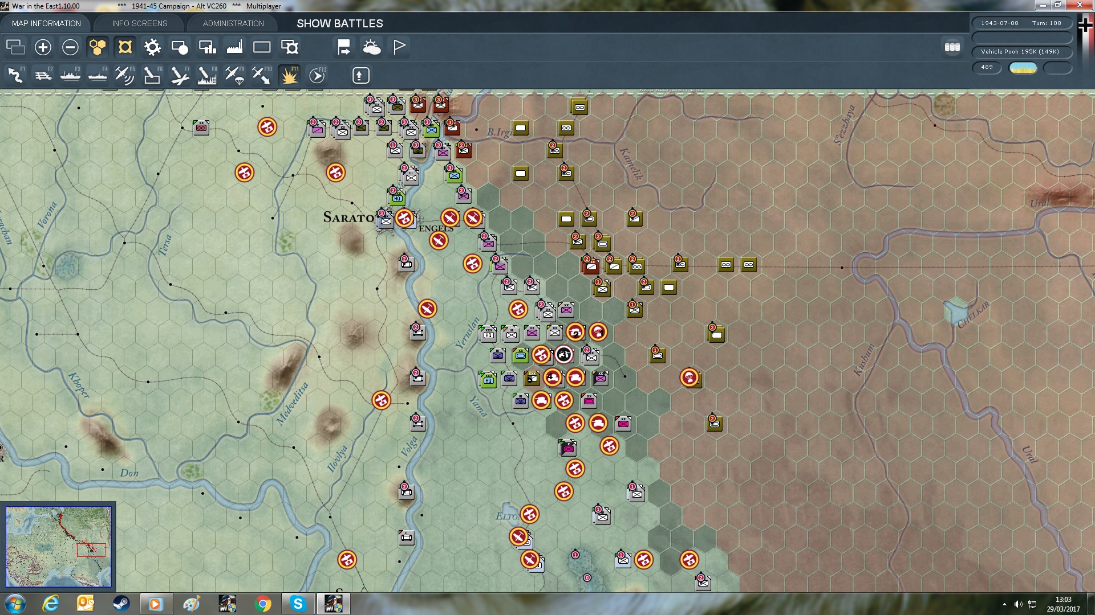1095x615 pixels.
Task: Select Amphibious transport mode F4
Action: tap(98, 75)
